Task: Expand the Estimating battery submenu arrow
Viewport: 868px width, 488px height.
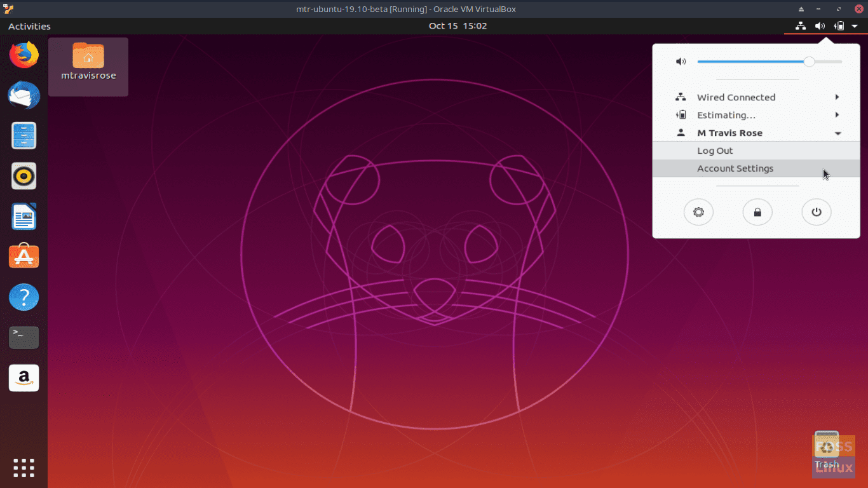Action: [837, 115]
